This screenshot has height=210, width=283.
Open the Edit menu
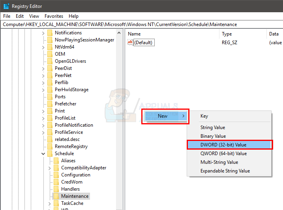point(20,16)
